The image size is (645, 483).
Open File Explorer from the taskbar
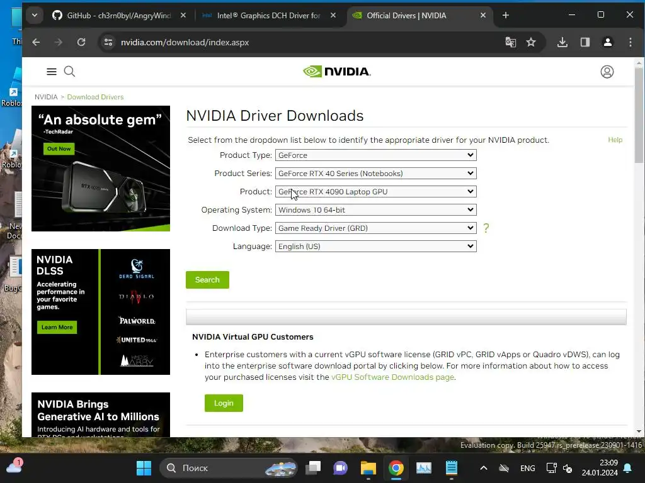coord(368,468)
